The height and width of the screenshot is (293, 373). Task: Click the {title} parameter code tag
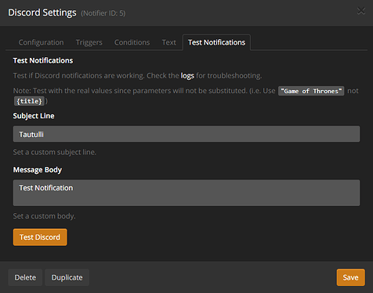pyautogui.click(x=29, y=101)
